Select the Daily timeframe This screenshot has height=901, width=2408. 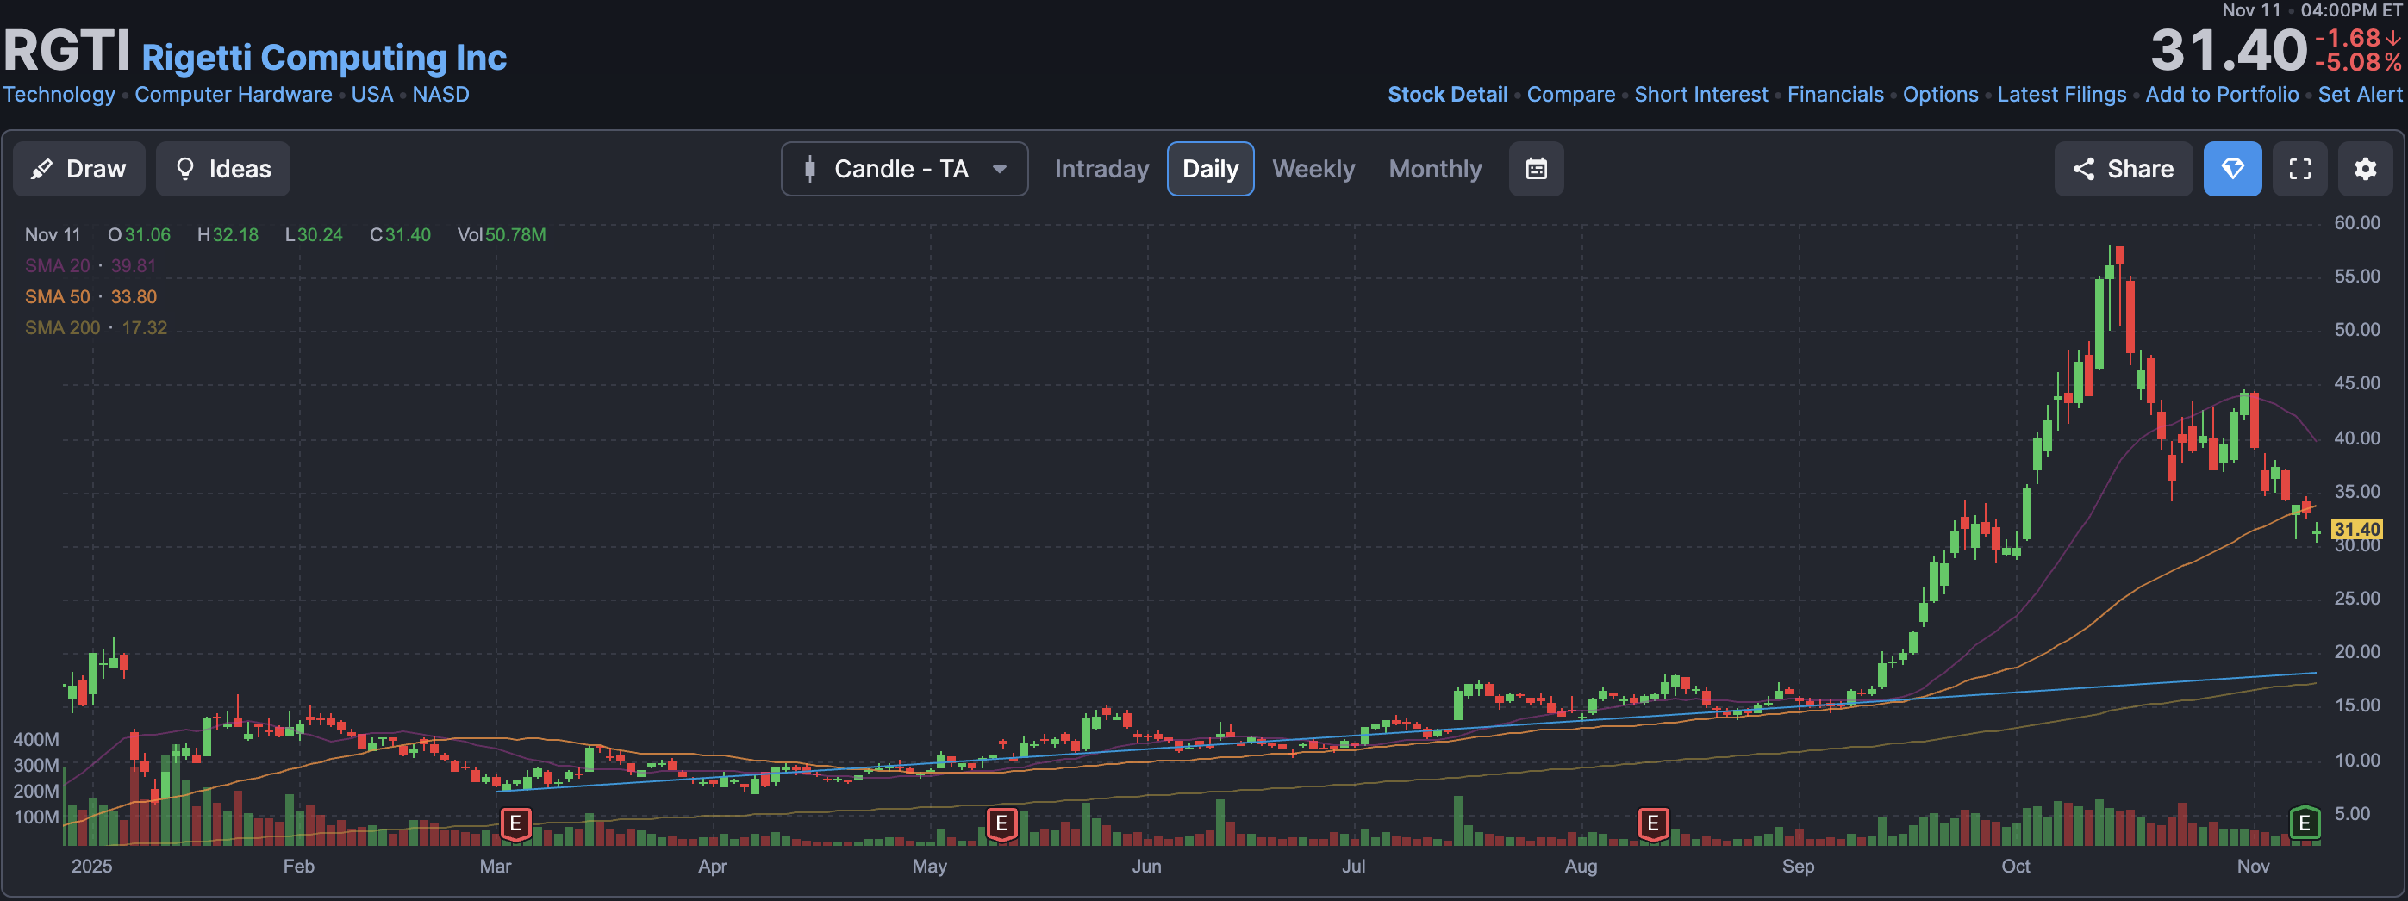[1210, 169]
